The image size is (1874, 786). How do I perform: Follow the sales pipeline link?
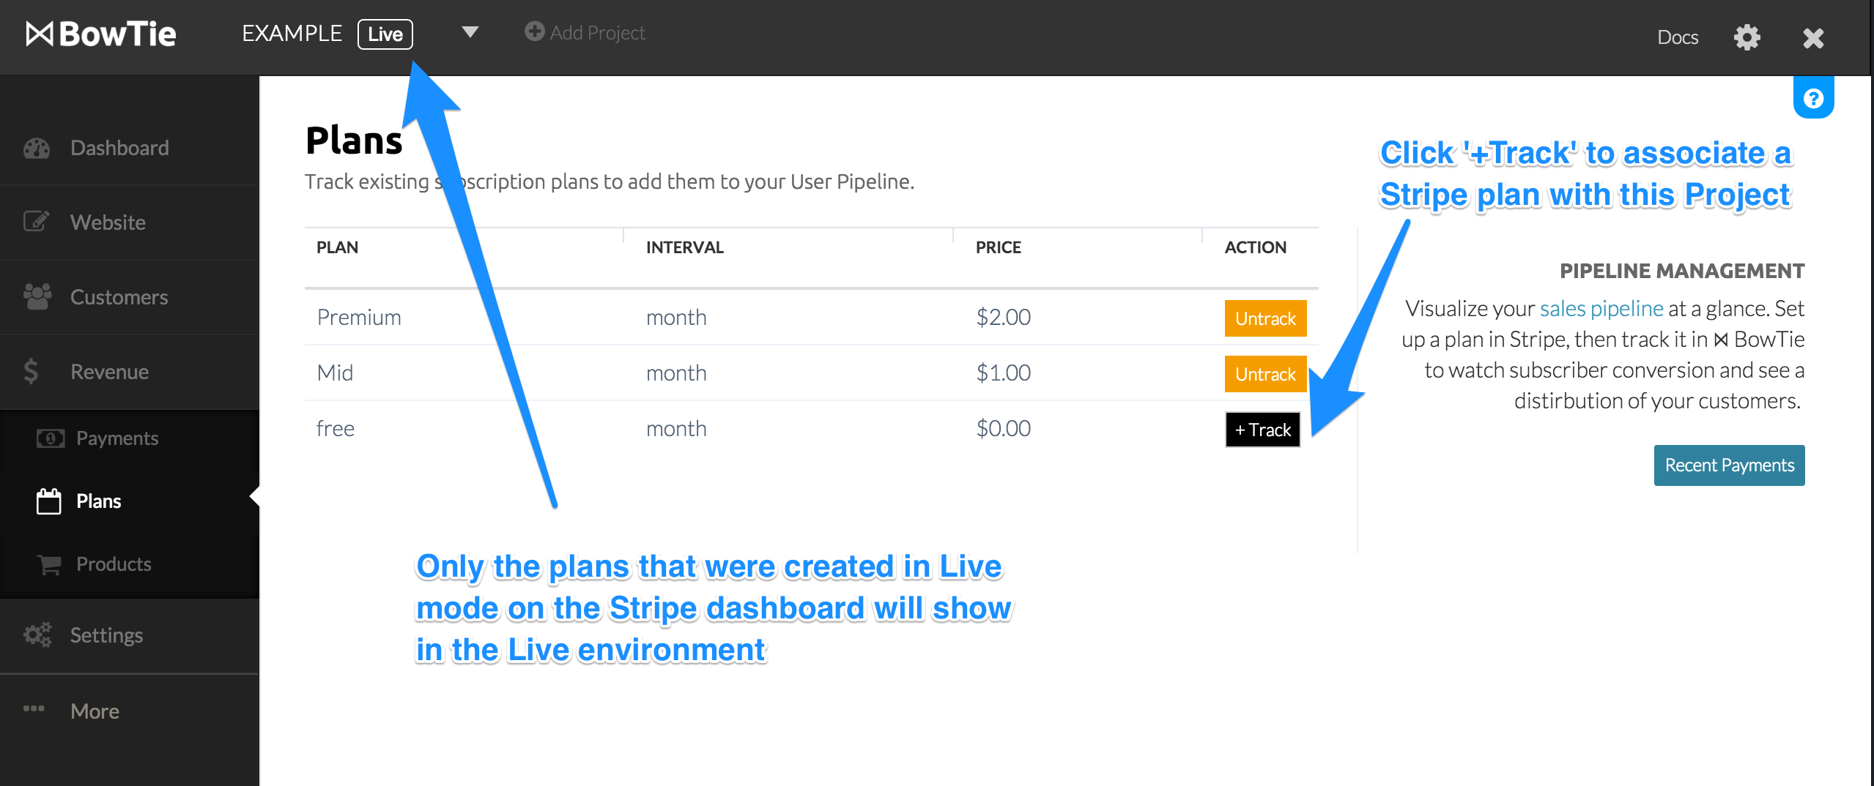click(x=1601, y=309)
